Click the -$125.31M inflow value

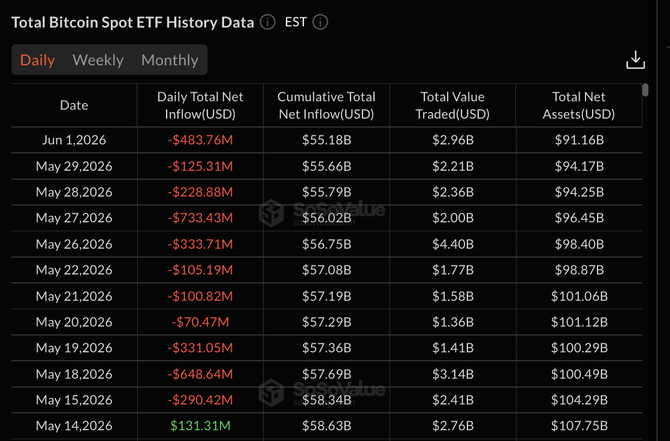click(x=200, y=166)
